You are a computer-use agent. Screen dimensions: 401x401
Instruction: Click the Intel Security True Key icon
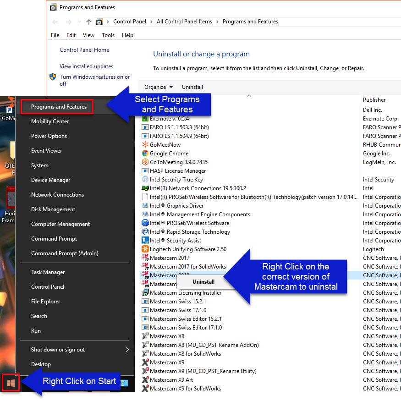(x=145, y=179)
